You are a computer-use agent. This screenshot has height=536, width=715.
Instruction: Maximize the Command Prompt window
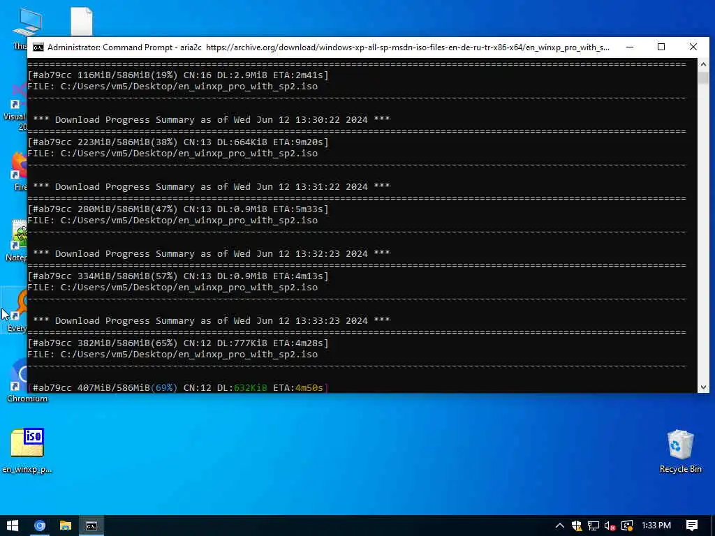click(x=661, y=47)
